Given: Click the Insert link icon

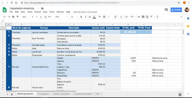Looking at the screenshot, I should 139,17.
